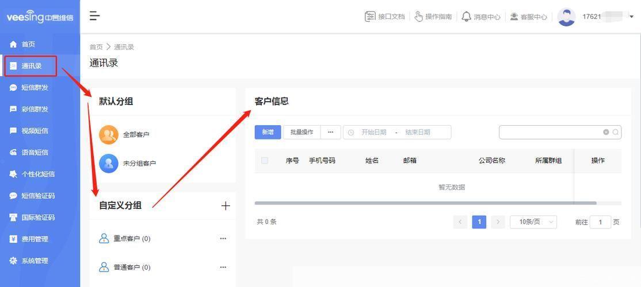
Task: Expand the ellipsis menu next to 批量操作
Action: click(330, 132)
